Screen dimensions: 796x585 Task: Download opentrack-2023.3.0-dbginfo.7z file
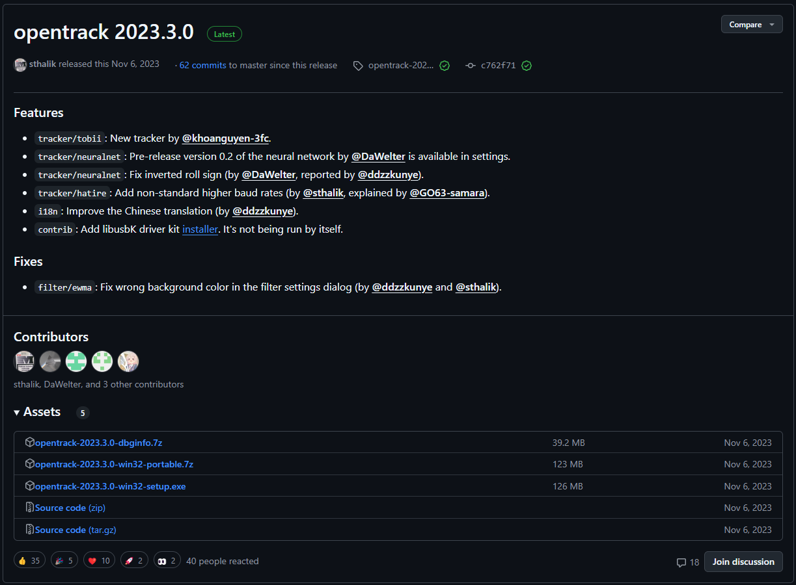pyautogui.click(x=98, y=443)
